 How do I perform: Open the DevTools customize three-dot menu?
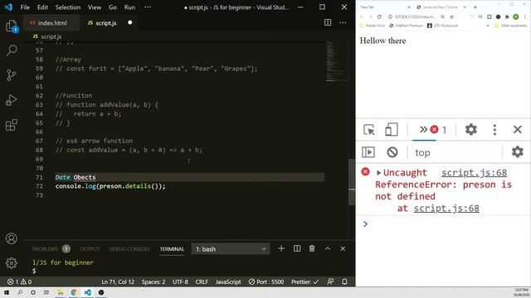[494, 130]
